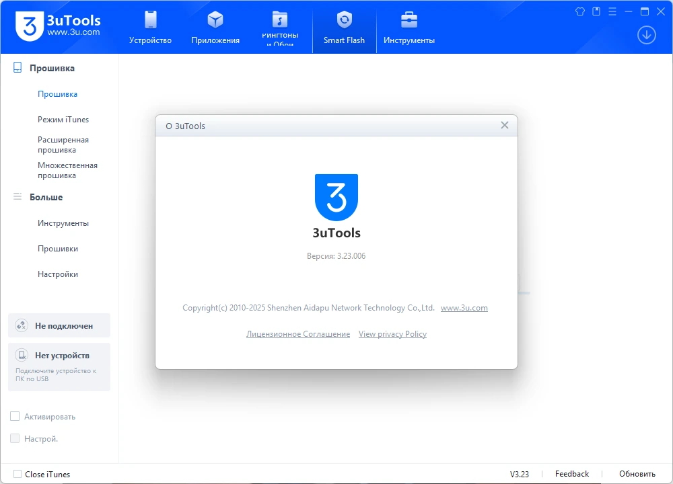This screenshot has height=484, width=673.
Task: Click the list icon beside Больше
Action: (17, 196)
